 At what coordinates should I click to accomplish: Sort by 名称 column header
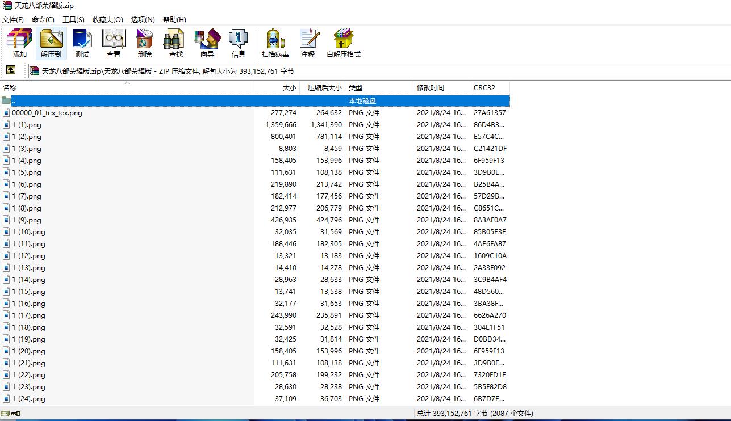pos(10,88)
